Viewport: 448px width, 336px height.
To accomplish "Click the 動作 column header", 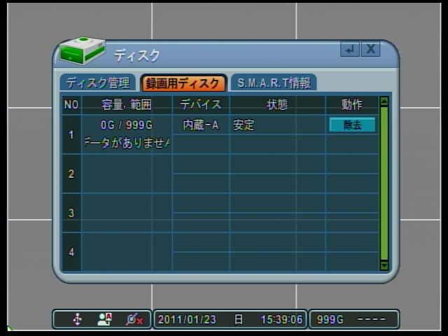I will [x=351, y=104].
